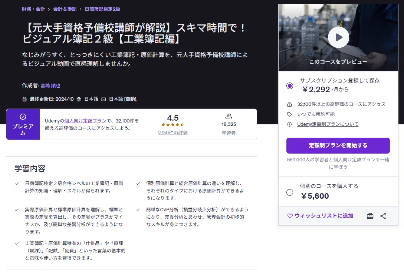404x272 pixels.
Task: Click ウィッシュリストに追加 text
Action: click(x=324, y=216)
